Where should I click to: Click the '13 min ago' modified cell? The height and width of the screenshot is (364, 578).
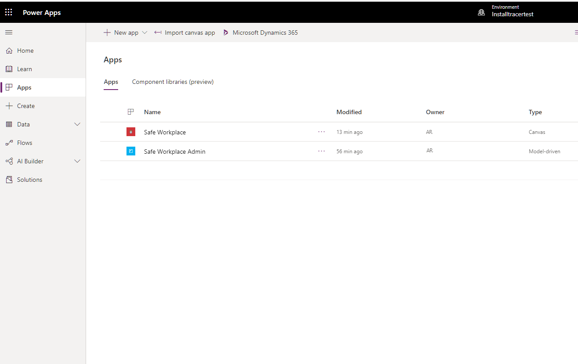[x=350, y=132]
